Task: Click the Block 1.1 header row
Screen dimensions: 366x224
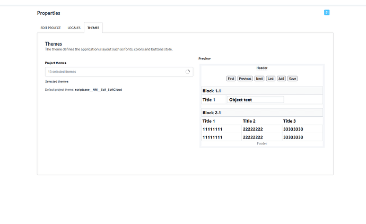Action: pyautogui.click(x=262, y=91)
